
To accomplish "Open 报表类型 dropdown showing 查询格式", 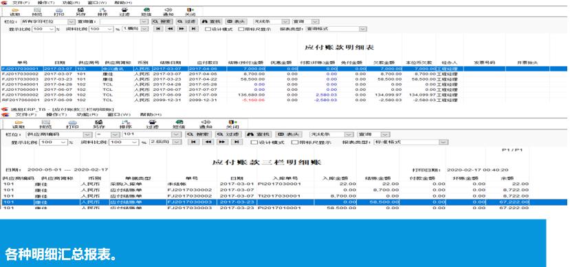I will click(x=363, y=29).
